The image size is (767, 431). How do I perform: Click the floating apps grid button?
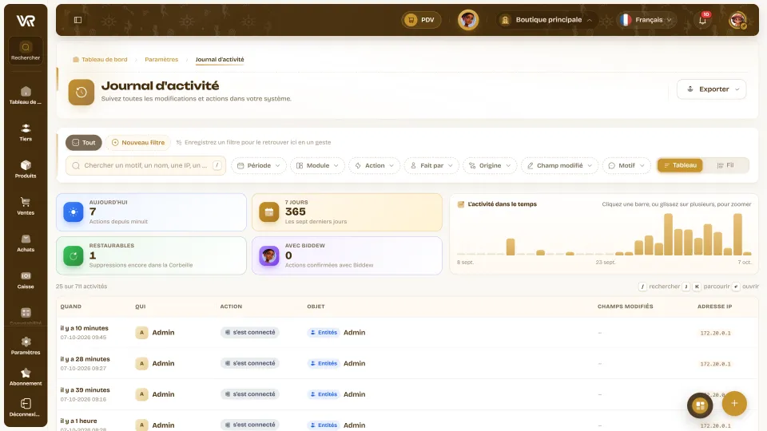point(700,405)
